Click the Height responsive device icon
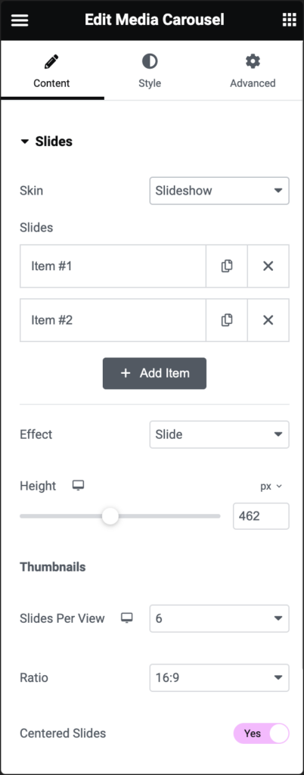Viewport: 304px width, 775px height. [78, 485]
